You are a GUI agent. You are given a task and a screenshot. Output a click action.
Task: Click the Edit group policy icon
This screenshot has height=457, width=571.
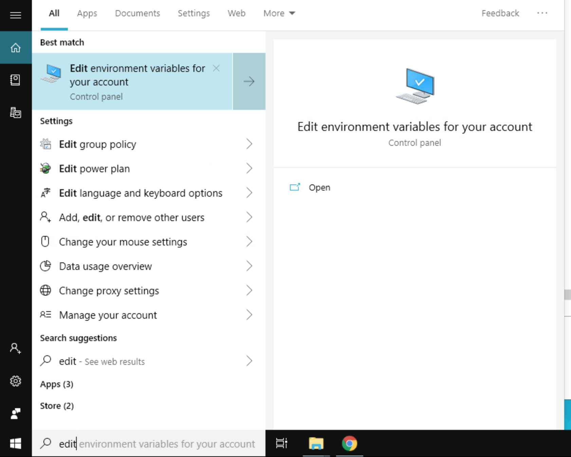click(45, 144)
